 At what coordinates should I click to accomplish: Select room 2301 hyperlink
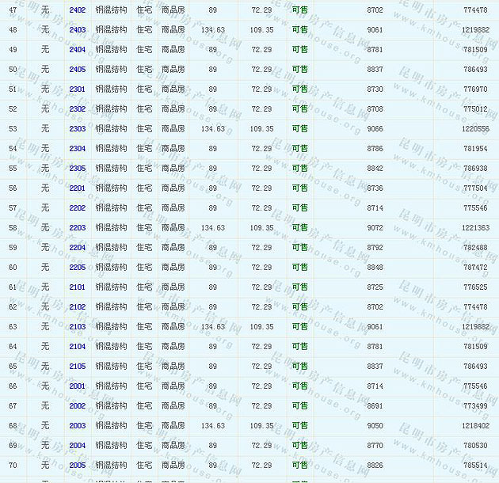pos(77,89)
